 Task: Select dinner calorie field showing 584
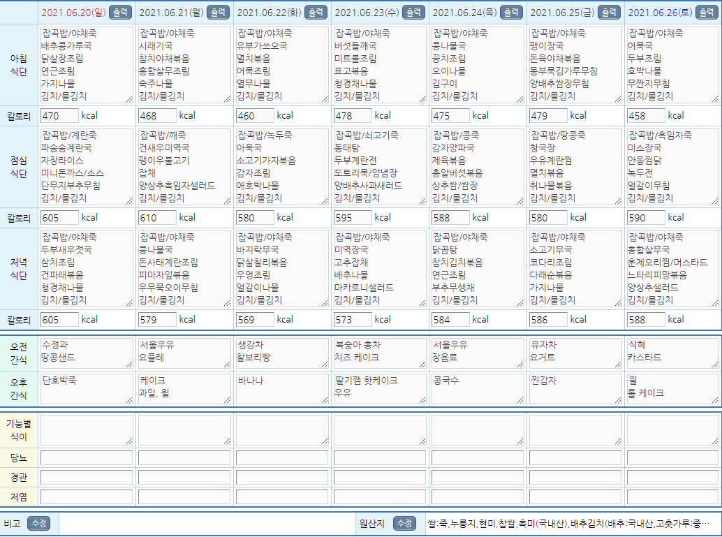point(450,319)
